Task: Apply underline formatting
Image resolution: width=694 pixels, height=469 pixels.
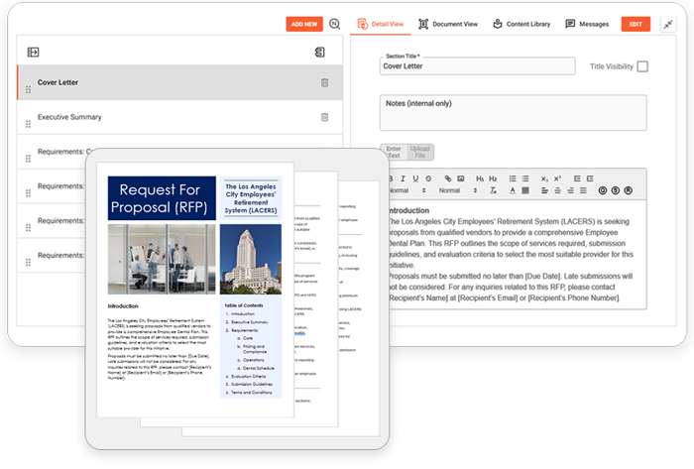Action: (x=415, y=178)
